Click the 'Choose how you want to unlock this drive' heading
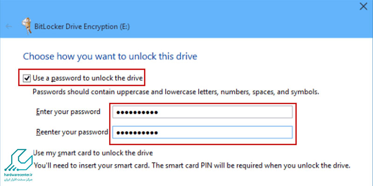The height and width of the screenshot is (186, 373). pyautogui.click(x=110, y=57)
